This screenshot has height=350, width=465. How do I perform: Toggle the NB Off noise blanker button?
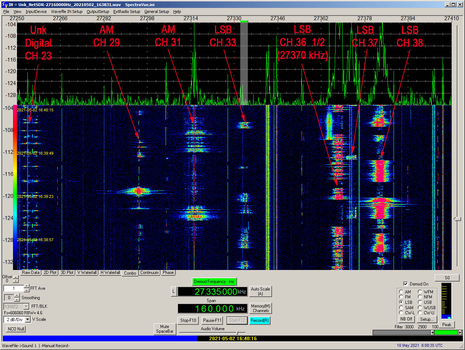pyautogui.click(x=406, y=319)
